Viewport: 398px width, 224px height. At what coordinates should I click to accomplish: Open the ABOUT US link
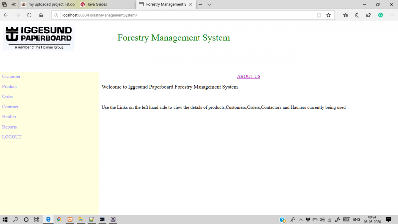click(x=248, y=77)
